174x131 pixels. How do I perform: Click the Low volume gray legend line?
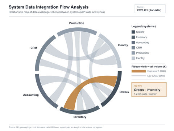pos(138,76)
